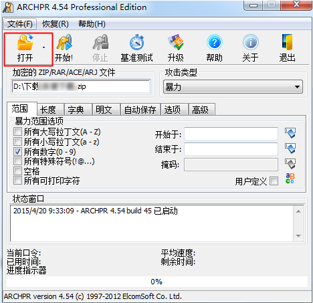313x303 pixels.
Task: Expand the dropdown arrow beside 打开
Action: (43, 47)
